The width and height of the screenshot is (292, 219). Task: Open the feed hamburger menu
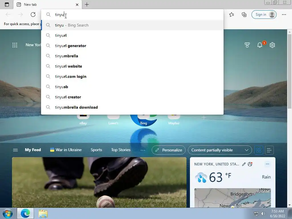15,150
